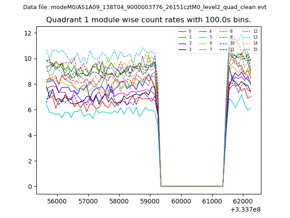Select the yellow legend line for module 6
290x218 pixels.
(x=203, y=43)
